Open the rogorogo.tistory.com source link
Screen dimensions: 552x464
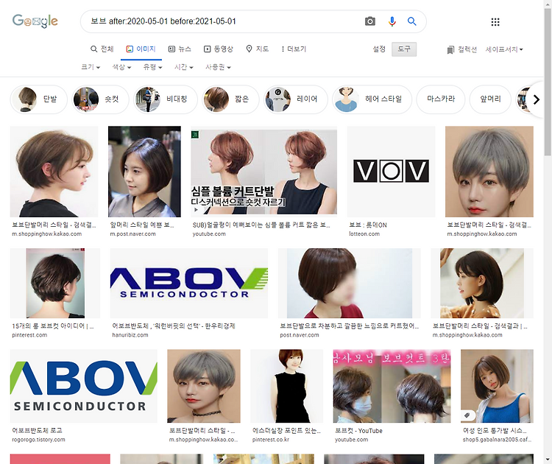point(38,440)
